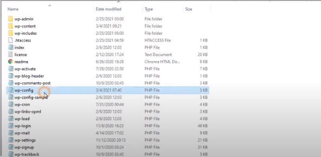Sort by Type column header

(148, 9)
